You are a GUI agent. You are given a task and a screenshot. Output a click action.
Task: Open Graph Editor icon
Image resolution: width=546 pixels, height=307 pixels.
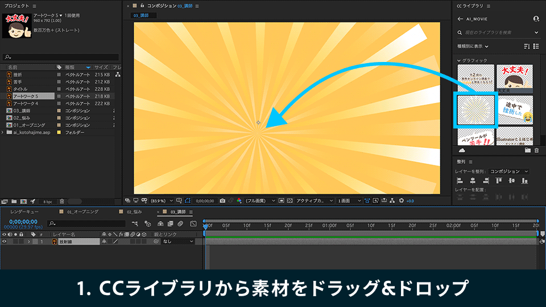tap(193, 223)
